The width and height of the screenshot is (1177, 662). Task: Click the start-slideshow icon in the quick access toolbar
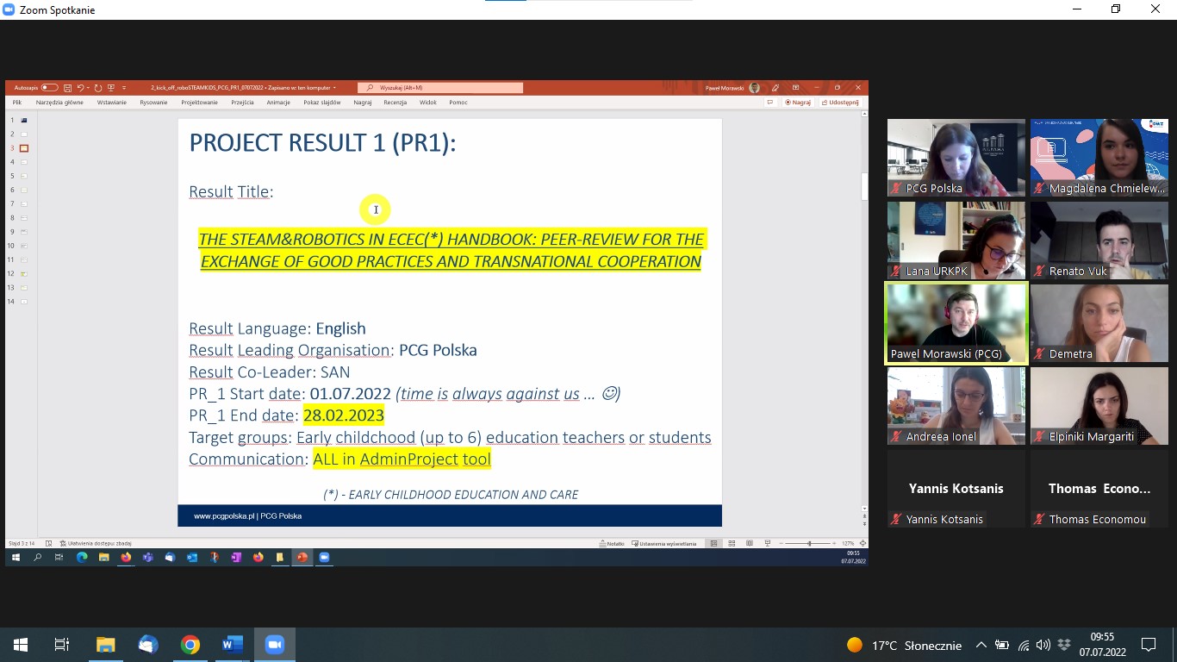(110, 88)
